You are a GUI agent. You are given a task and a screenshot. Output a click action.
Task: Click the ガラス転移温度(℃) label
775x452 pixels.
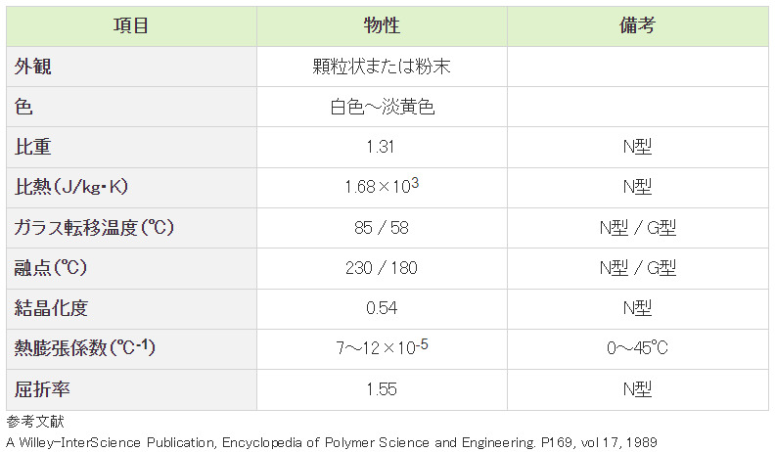click(x=94, y=227)
